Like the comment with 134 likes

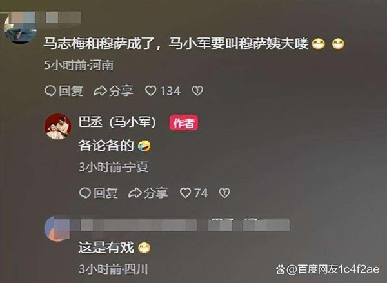(150, 91)
